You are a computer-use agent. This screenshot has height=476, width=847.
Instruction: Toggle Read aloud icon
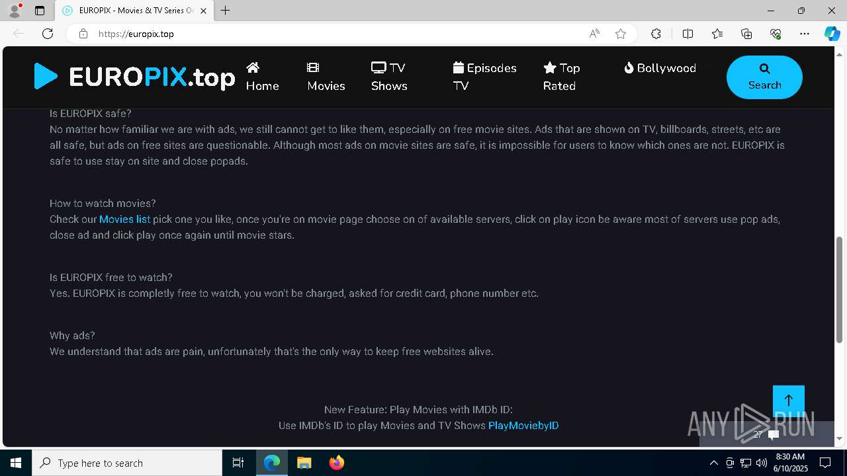(594, 34)
